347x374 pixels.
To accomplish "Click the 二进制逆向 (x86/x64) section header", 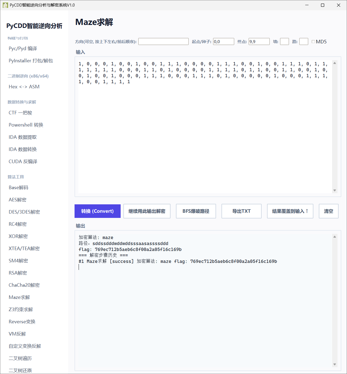I will point(28,76).
